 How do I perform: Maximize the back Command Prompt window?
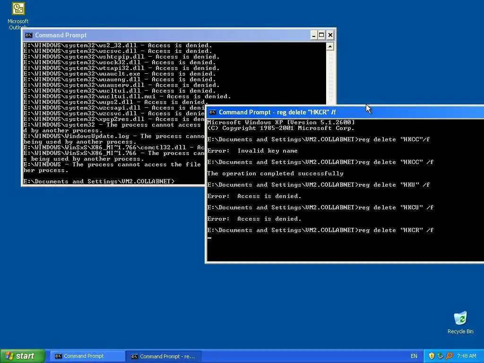click(321, 35)
